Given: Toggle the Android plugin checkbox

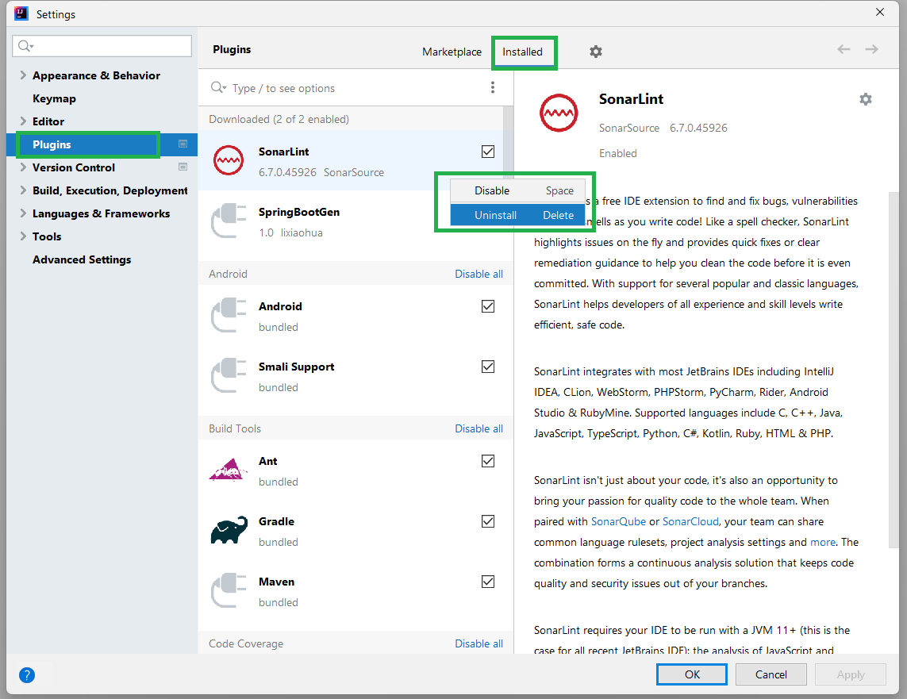Looking at the screenshot, I should pos(488,306).
